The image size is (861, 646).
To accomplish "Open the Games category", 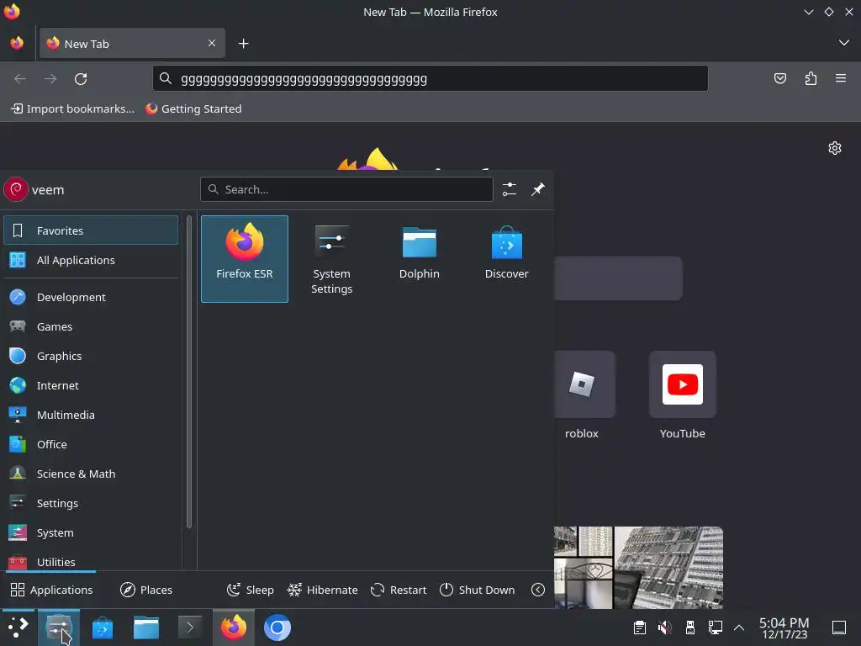I will click(91, 327).
